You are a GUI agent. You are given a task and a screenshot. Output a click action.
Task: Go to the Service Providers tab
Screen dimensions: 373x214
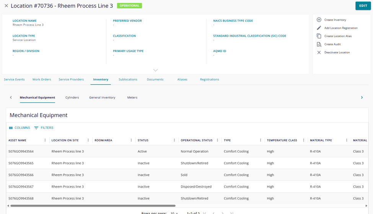71,79
